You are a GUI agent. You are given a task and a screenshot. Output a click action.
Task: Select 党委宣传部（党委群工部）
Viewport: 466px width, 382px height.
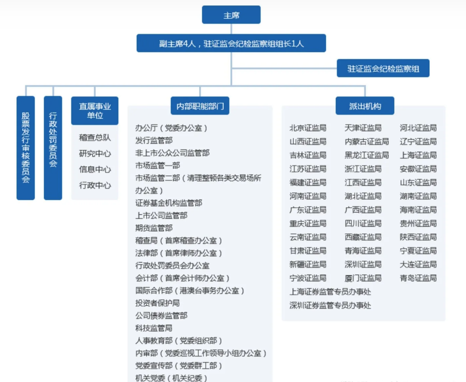pos(179,366)
